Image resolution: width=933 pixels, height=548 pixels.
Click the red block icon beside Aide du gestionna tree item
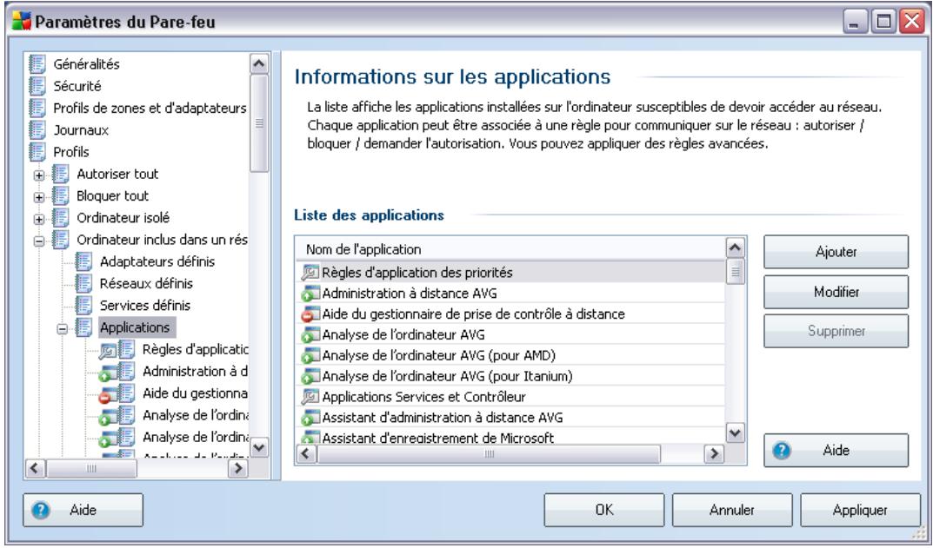tap(107, 396)
